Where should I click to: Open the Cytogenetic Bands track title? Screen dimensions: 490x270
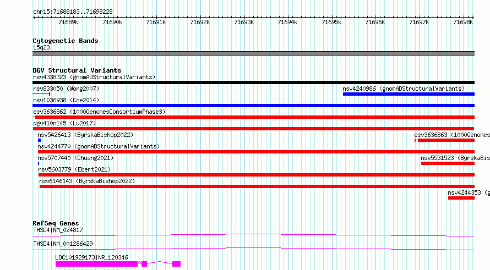click(66, 41)
